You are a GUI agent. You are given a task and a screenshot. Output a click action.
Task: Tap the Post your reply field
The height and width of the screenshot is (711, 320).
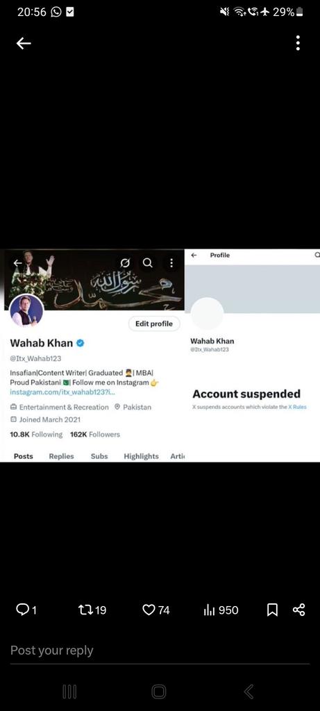[160, 650]
